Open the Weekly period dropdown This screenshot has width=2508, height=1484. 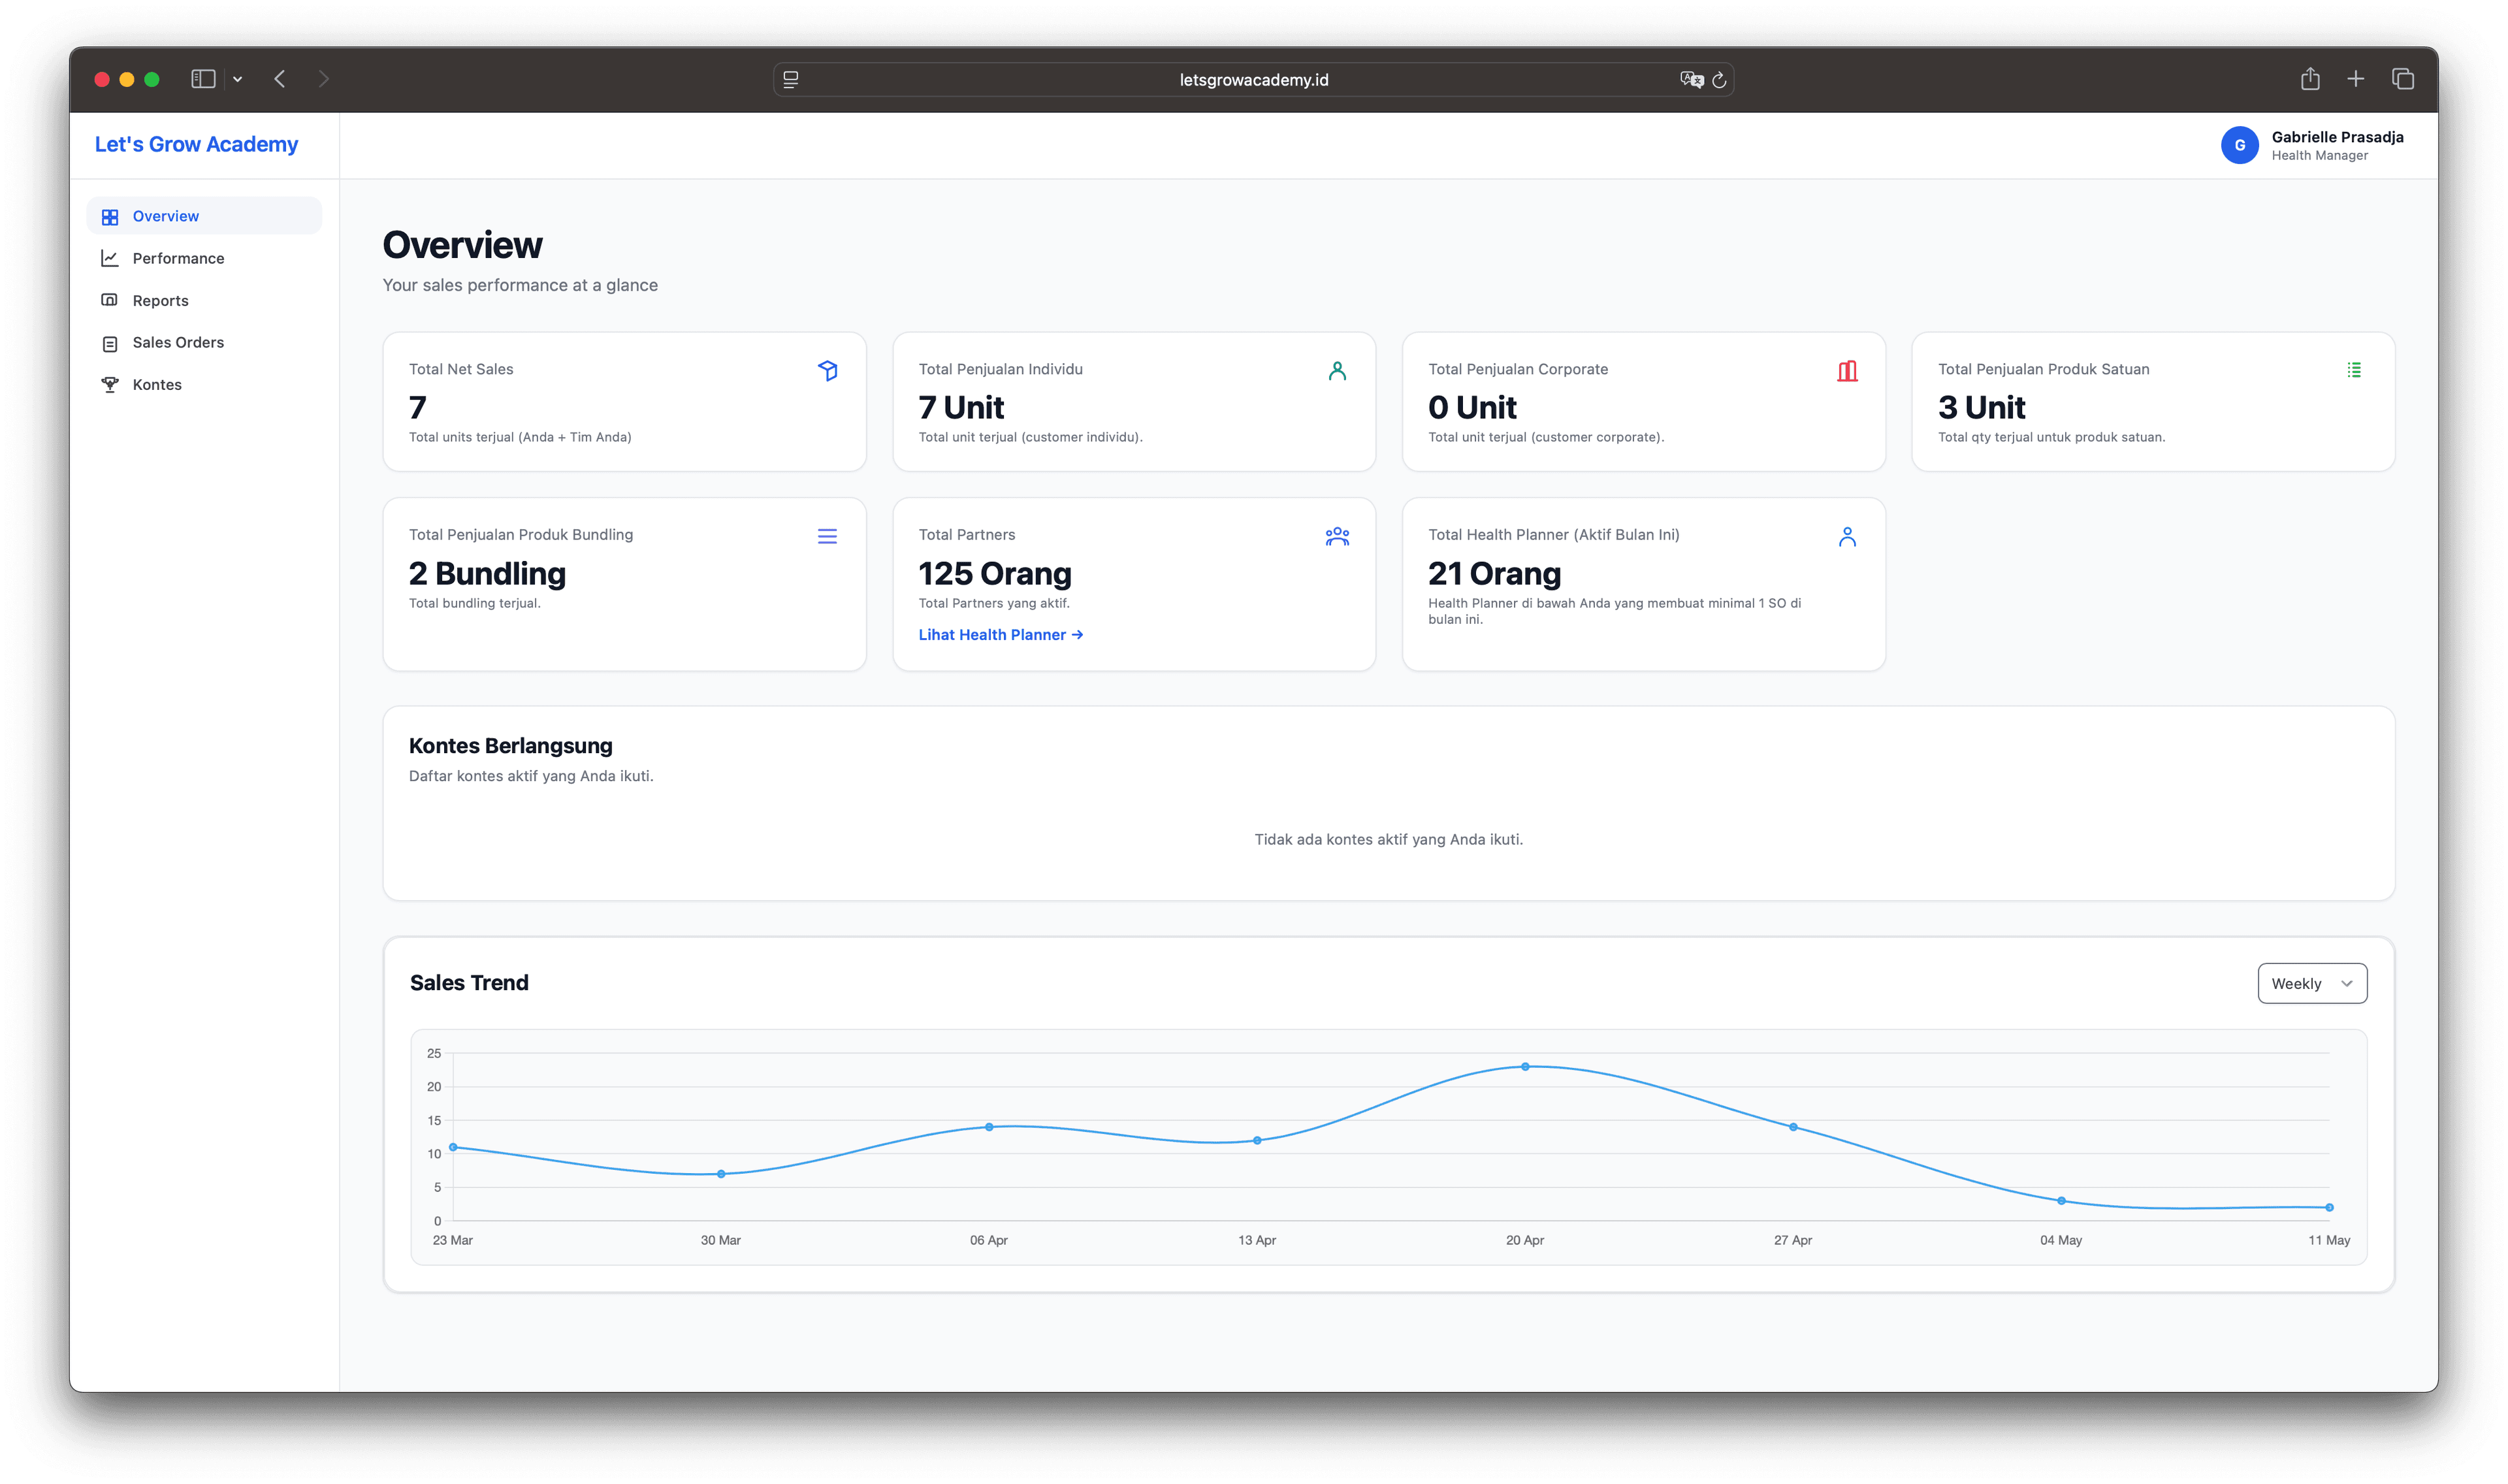tap(2312, 984)
